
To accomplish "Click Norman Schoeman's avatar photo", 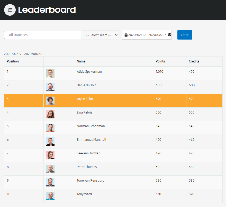I will [50, 128].
